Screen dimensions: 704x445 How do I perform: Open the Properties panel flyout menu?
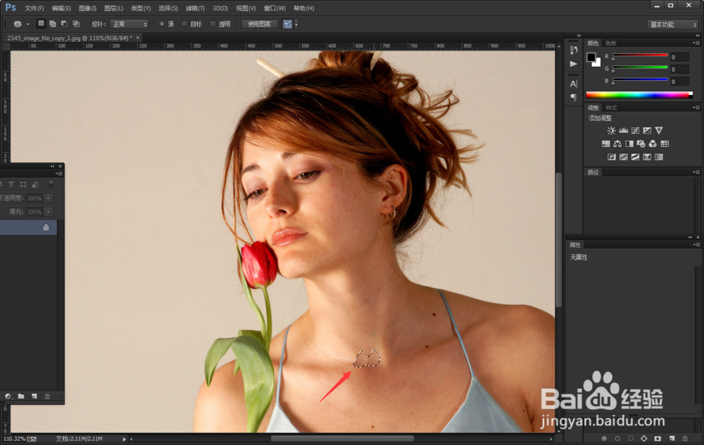(x=696, y=245)
